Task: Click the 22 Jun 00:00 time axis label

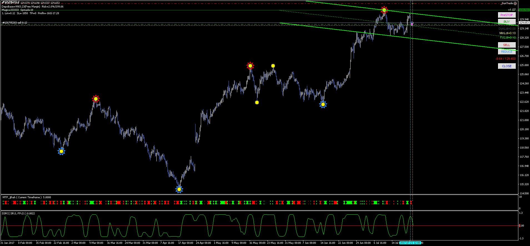Action: (346, 243)
